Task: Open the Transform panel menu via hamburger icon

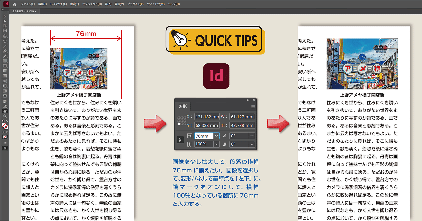Action: [x=253, y=106]
